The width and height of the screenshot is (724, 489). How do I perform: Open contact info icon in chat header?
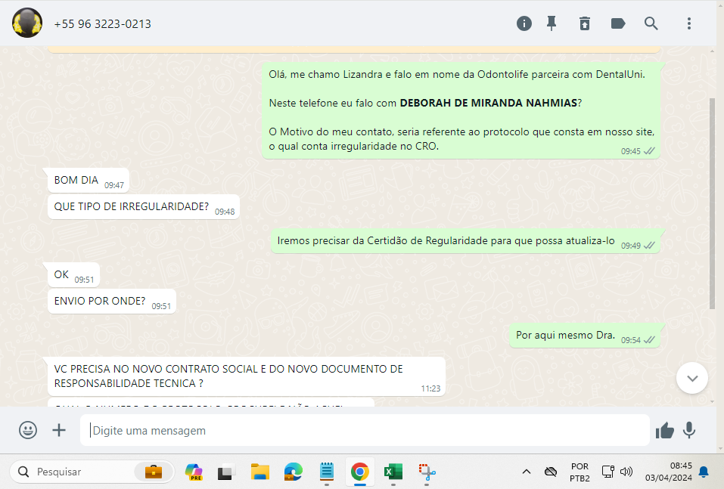pos(524,23)
